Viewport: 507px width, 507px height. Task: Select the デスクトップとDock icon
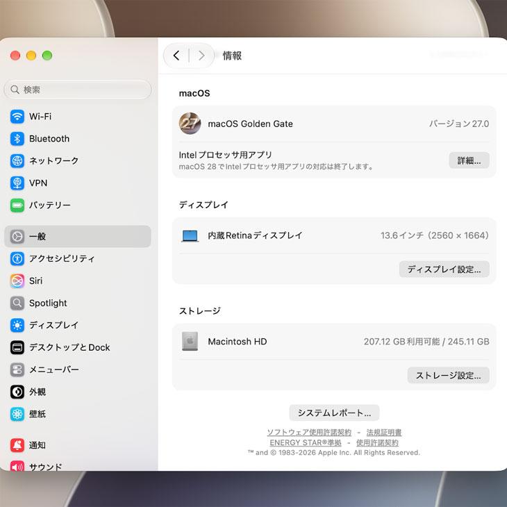(x=17, y=347)
